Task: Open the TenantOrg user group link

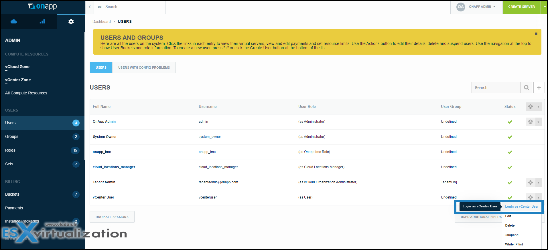Action: 449,182
